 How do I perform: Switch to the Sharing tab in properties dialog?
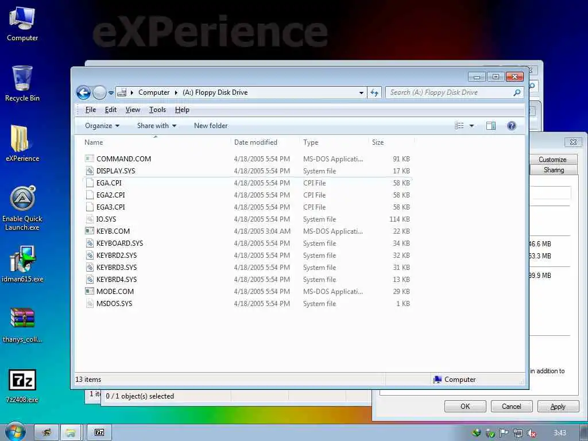pyautogui.click(x=553, y=170)
